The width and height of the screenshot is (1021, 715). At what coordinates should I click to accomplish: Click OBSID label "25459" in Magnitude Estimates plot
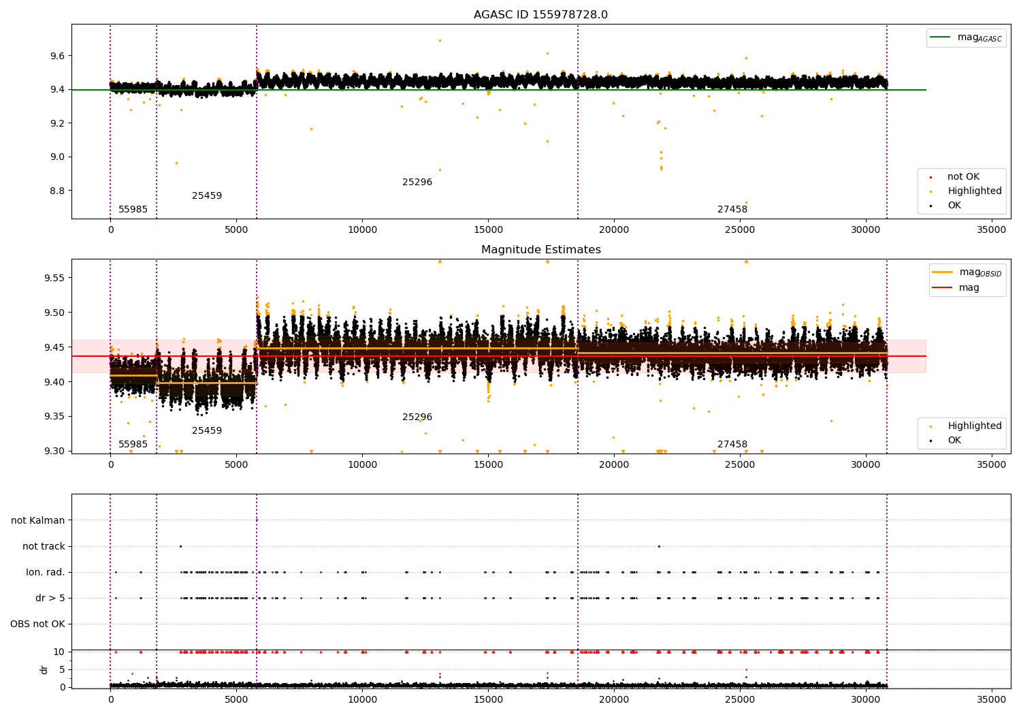(x=207, y=431)
